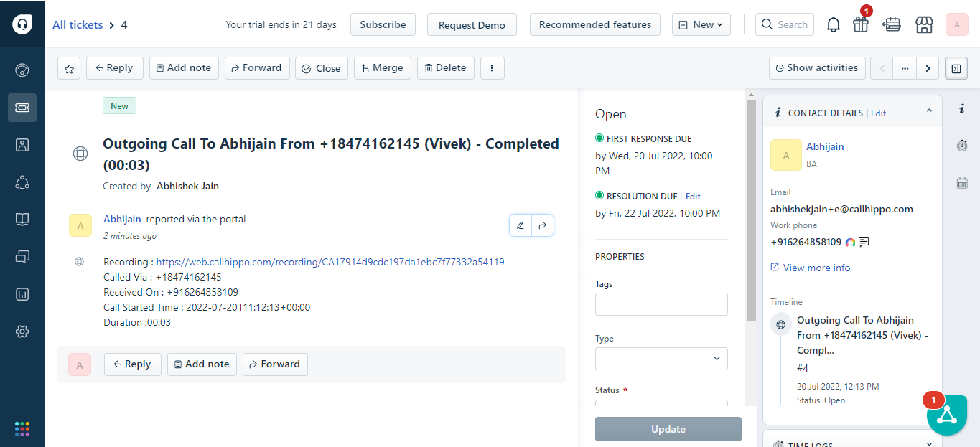Click Abhijain name in the message header
980x447 pixels.
click(122, 219)
